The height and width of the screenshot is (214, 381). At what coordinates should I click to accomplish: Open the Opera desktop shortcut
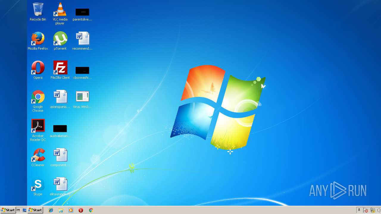[x=38, y=70]
